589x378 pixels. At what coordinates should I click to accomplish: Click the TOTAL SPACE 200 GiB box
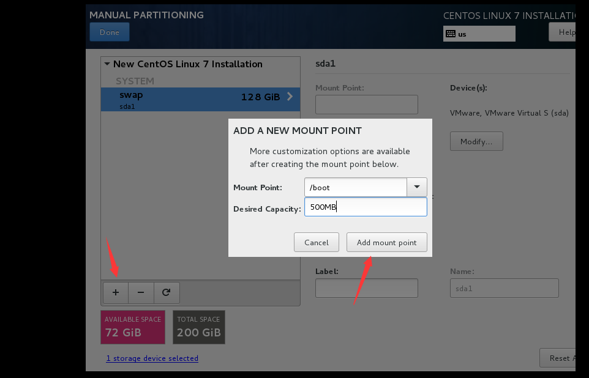tap(199, 327)
